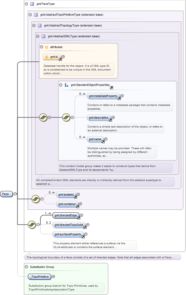Follow reference arrow on gml:id

(61, 59)
